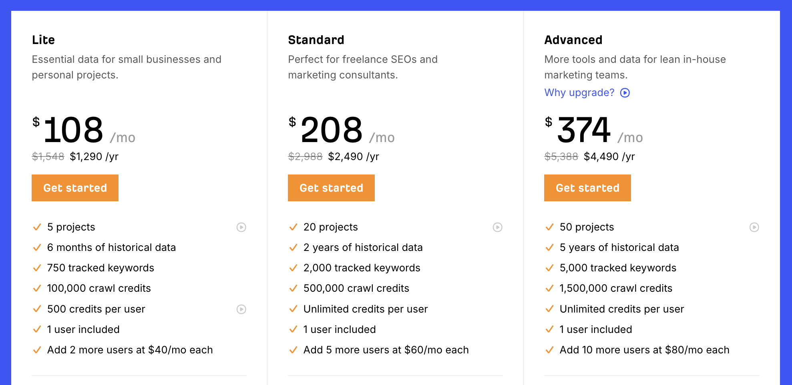The height and width of the screenshot is (385, 792).
Task: Click Get started under the Advanced plan
Action: click(x=587, y=188)
